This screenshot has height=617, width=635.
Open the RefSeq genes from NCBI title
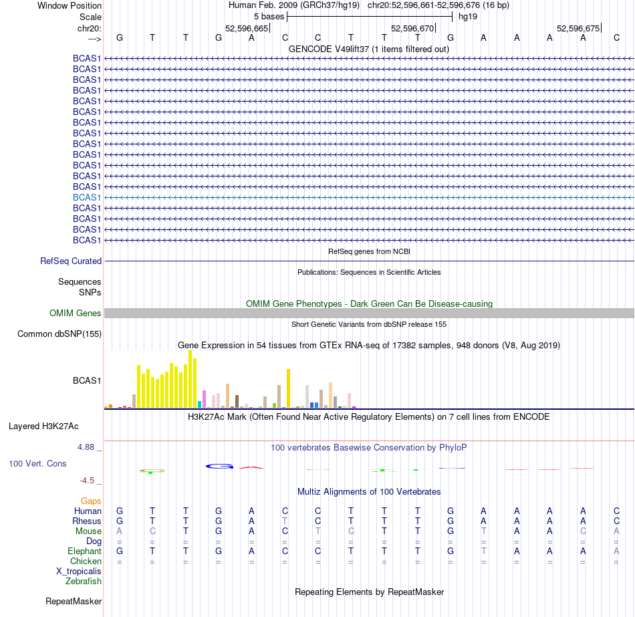click(369, 251)
